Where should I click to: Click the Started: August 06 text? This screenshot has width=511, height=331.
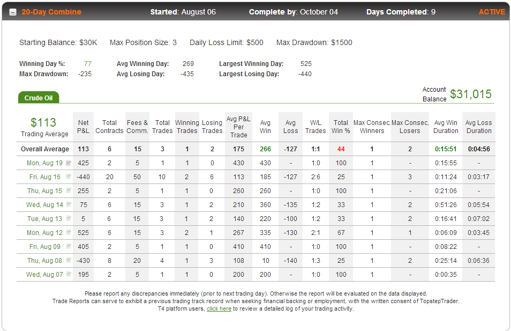(183, 12)
